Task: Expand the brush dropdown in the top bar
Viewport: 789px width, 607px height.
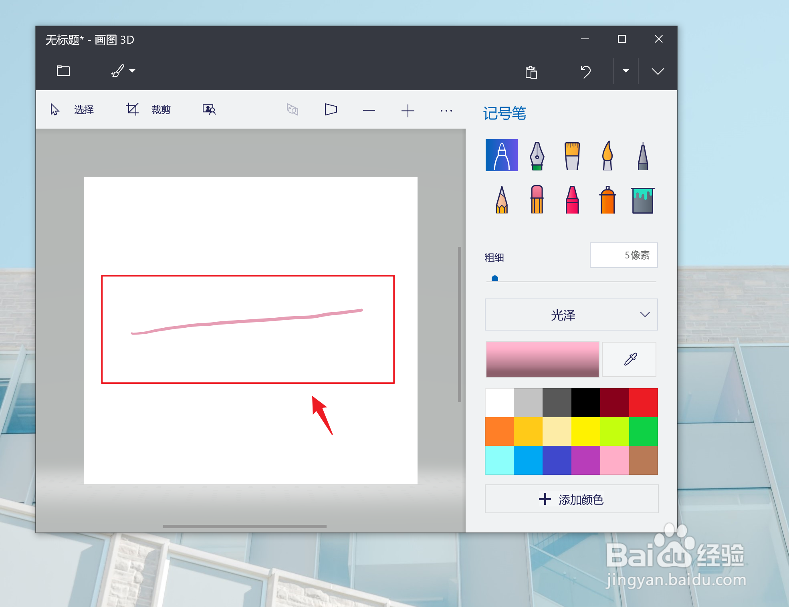Action: click(x=133, y=71)
